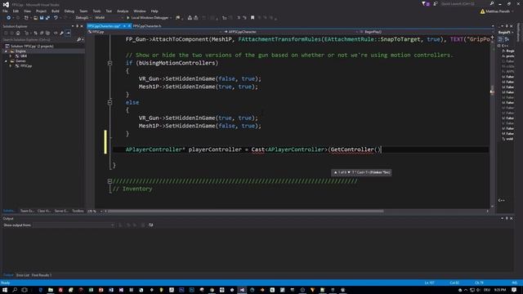Pin the Solution Explorer panel auto-hide
This screenshot has height=294, width=523.
click(x=77, y=26)
